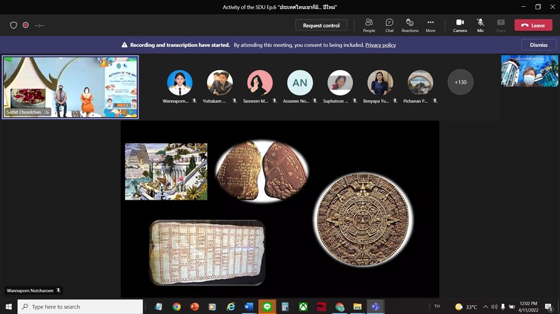Open More actions menu

430,25
